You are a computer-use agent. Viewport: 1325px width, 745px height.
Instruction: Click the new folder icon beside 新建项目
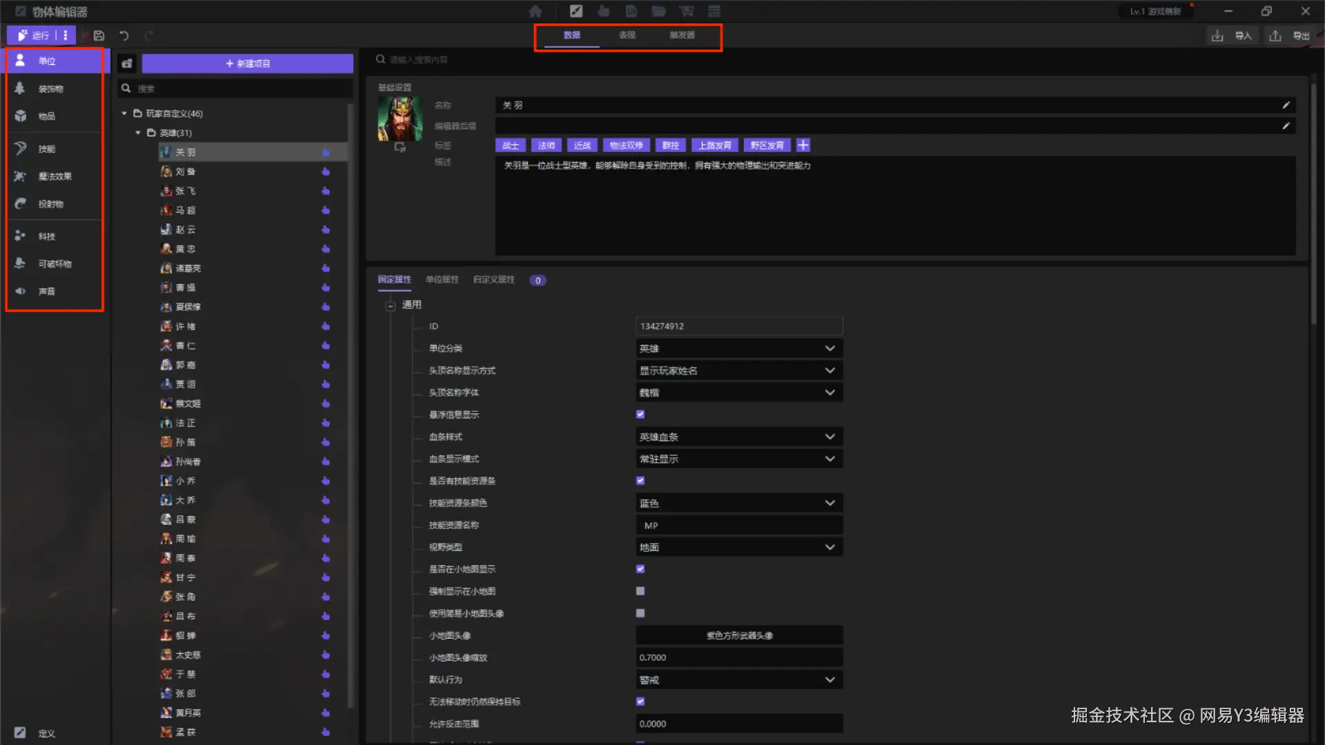coord(127,63)
